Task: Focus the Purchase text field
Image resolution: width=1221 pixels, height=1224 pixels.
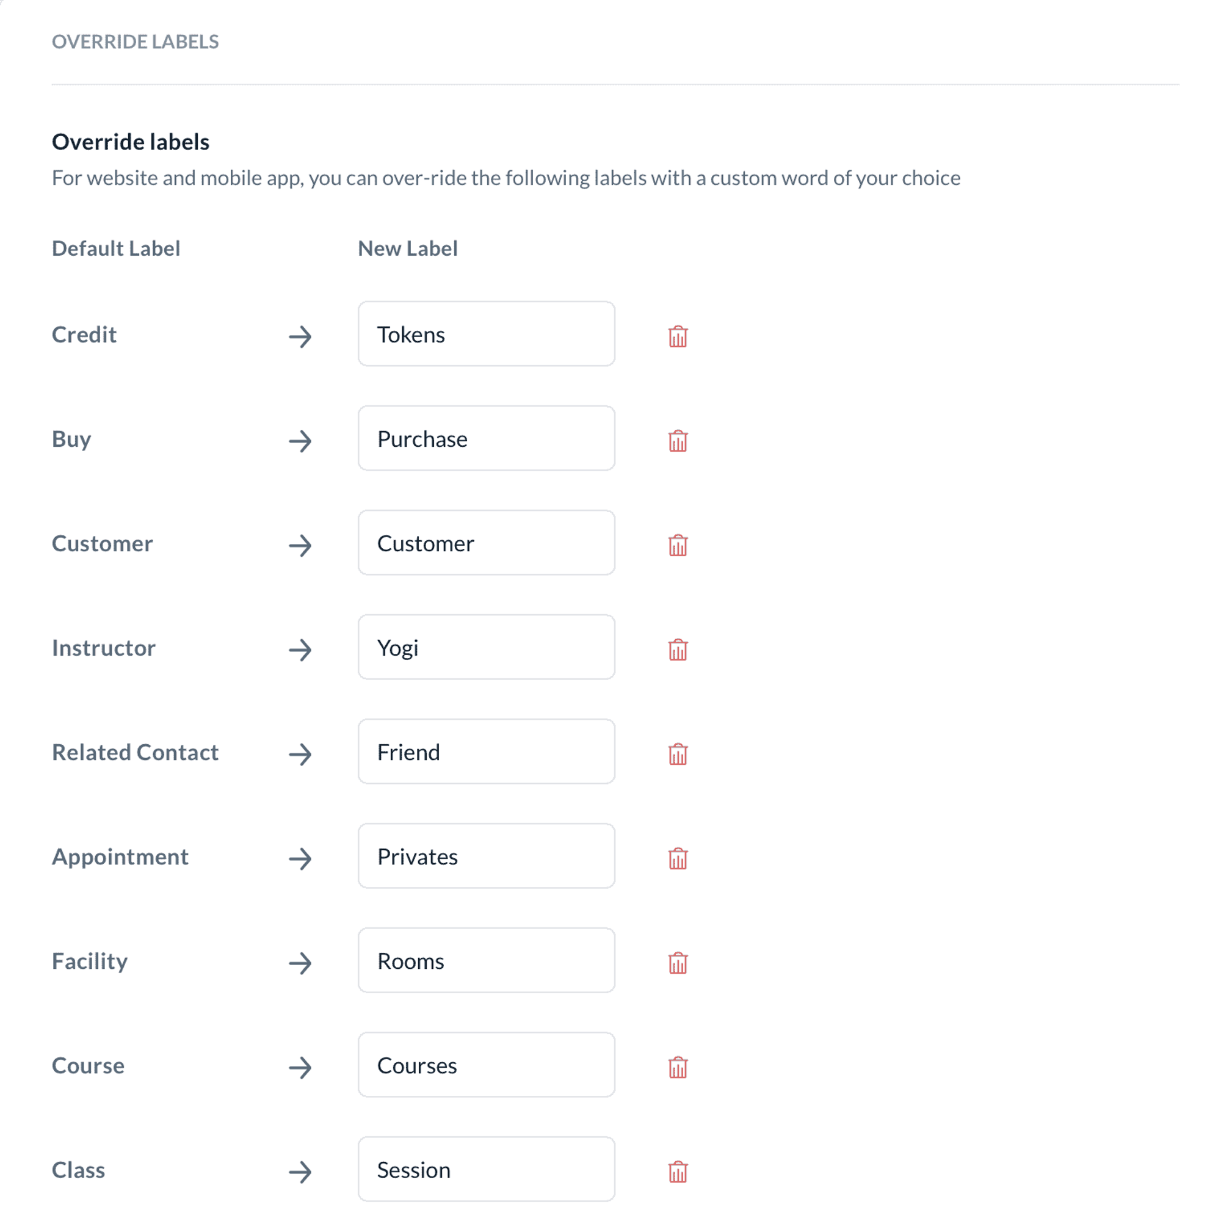Action: 486,438
